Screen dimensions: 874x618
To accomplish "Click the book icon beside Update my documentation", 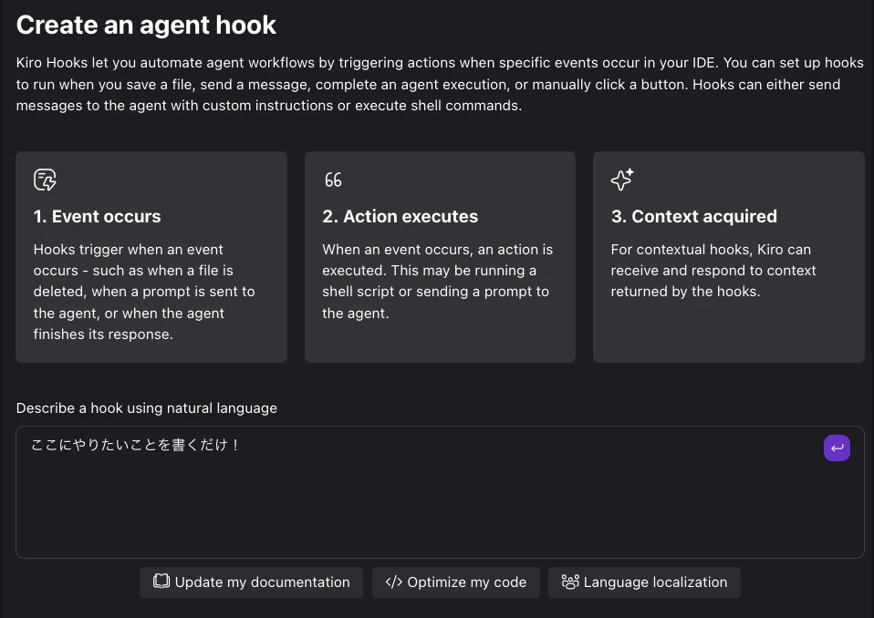I will pos(161,582).
